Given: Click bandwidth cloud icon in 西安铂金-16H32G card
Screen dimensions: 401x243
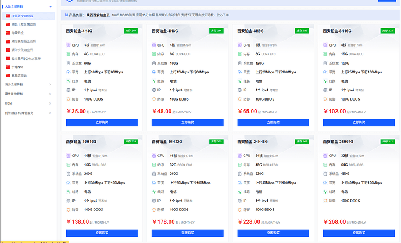Looking at the screenshot, I should tap(154, 183).
